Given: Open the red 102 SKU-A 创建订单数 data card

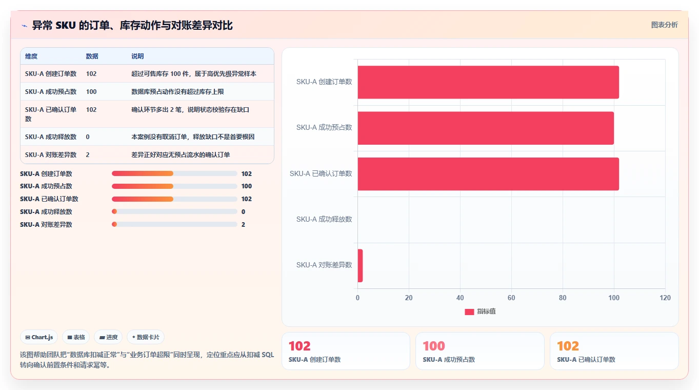Looking at the screenshot, I should (x=346, y=351).
